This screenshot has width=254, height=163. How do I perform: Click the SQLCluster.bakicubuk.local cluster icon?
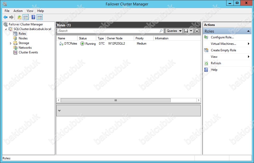pyautogui.click(x=10, y=29)
